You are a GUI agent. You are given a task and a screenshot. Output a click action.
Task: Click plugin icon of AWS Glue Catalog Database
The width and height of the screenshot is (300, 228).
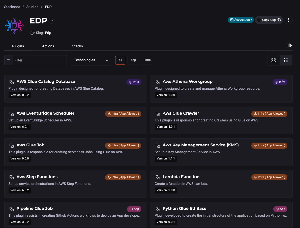point(12,82)
